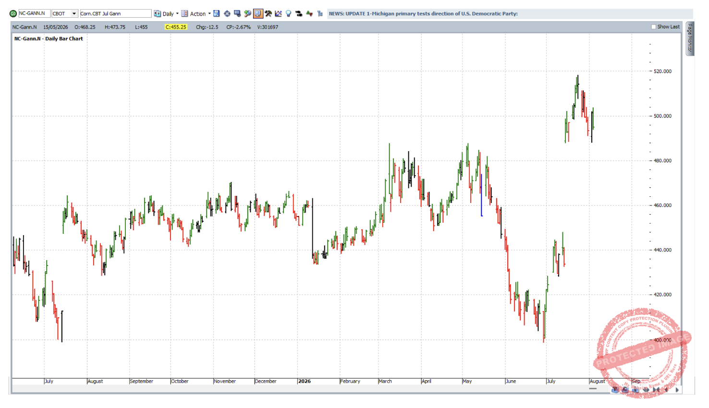Click the L:455 low value

(141, 27)
